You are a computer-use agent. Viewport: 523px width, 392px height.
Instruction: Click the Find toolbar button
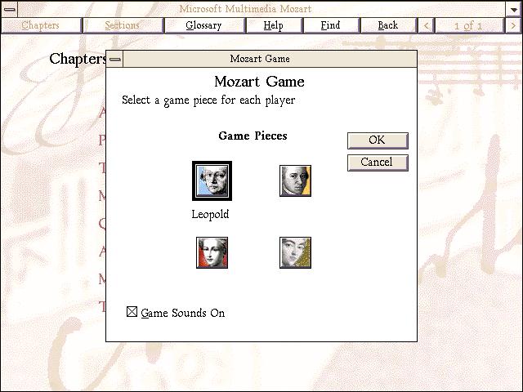330,25
